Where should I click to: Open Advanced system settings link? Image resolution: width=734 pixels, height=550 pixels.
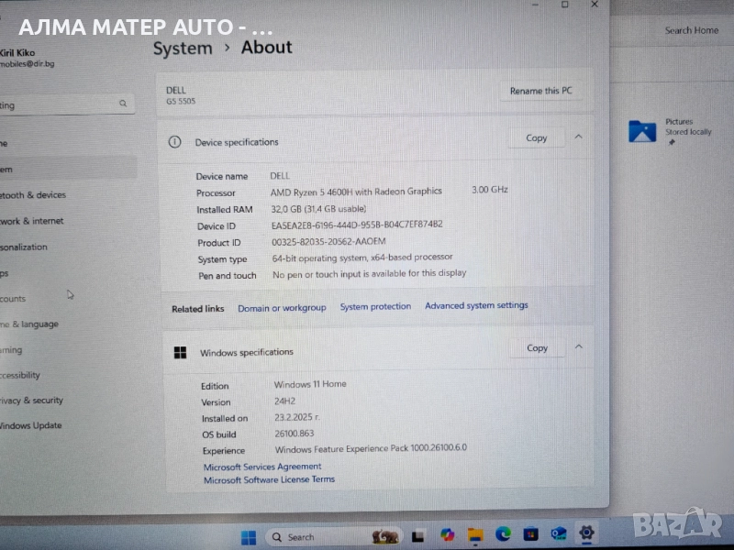[x=476, y=305]
